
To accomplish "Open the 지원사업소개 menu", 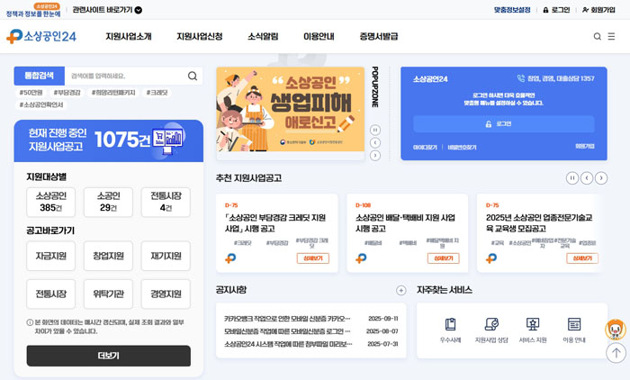I will 129,36.
